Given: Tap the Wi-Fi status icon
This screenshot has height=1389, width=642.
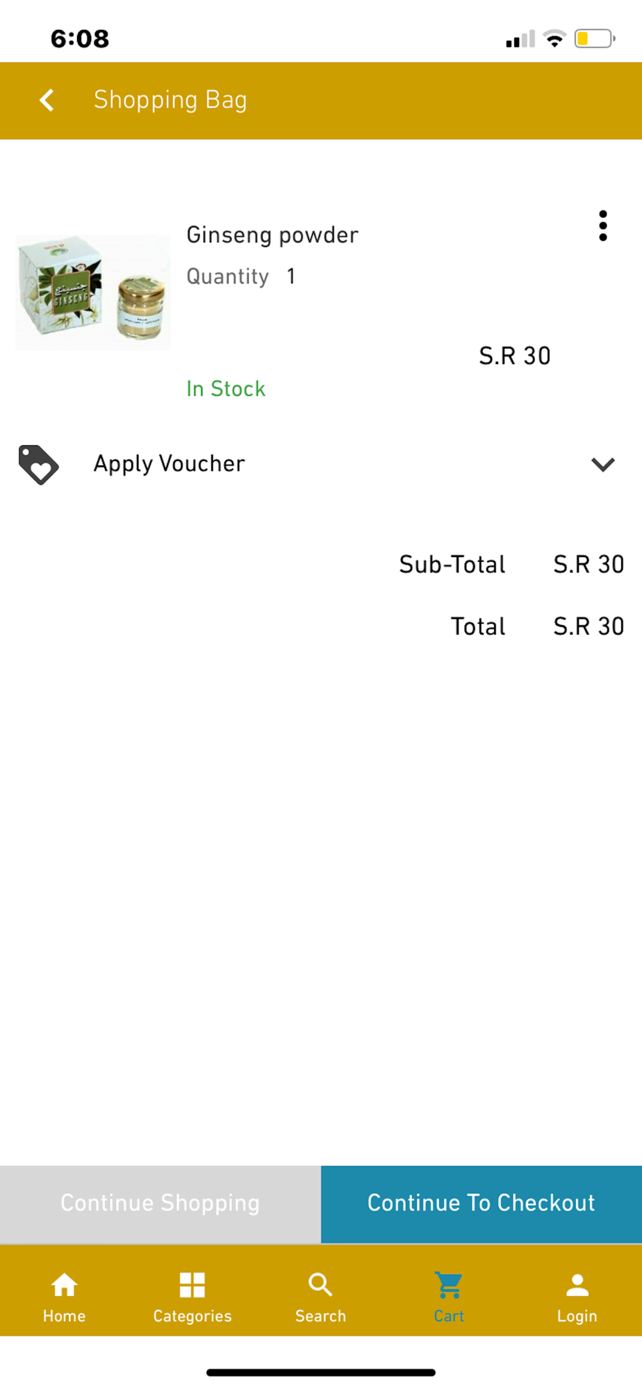Looking at the screenshot, I should (554, 39).
